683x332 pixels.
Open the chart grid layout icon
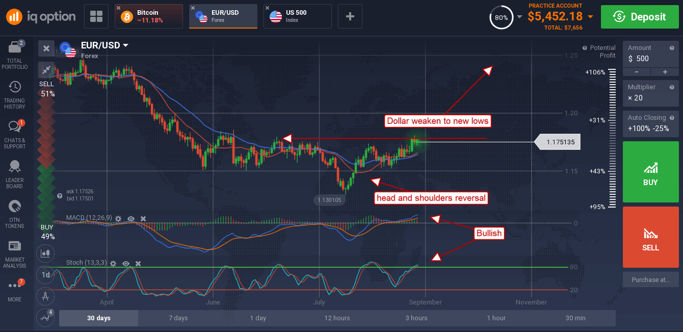pos(96,16)
